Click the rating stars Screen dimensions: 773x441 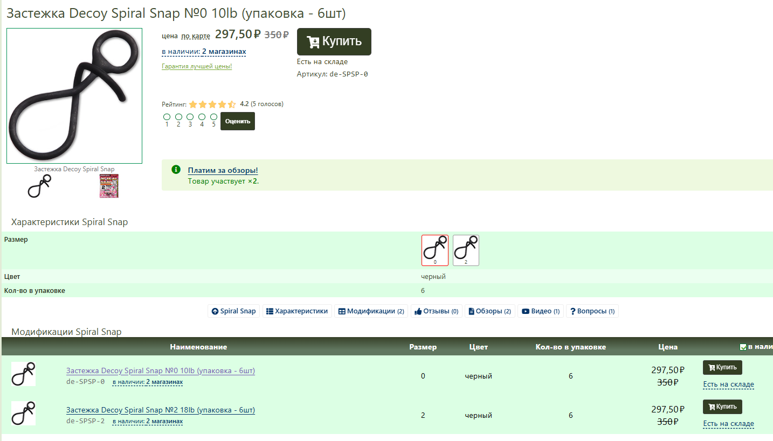212,104
